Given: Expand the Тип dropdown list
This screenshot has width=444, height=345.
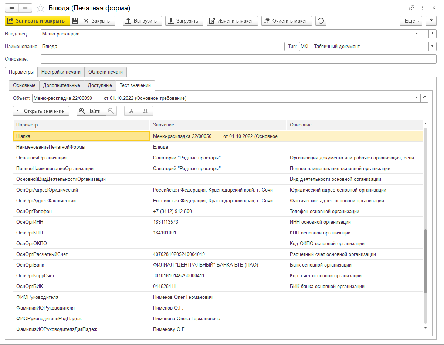Looking at the screenshot, I should coord(433,47).
